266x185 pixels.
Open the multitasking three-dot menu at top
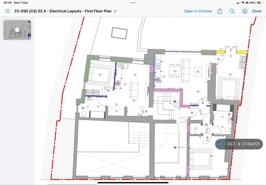(x=133, y=3)
